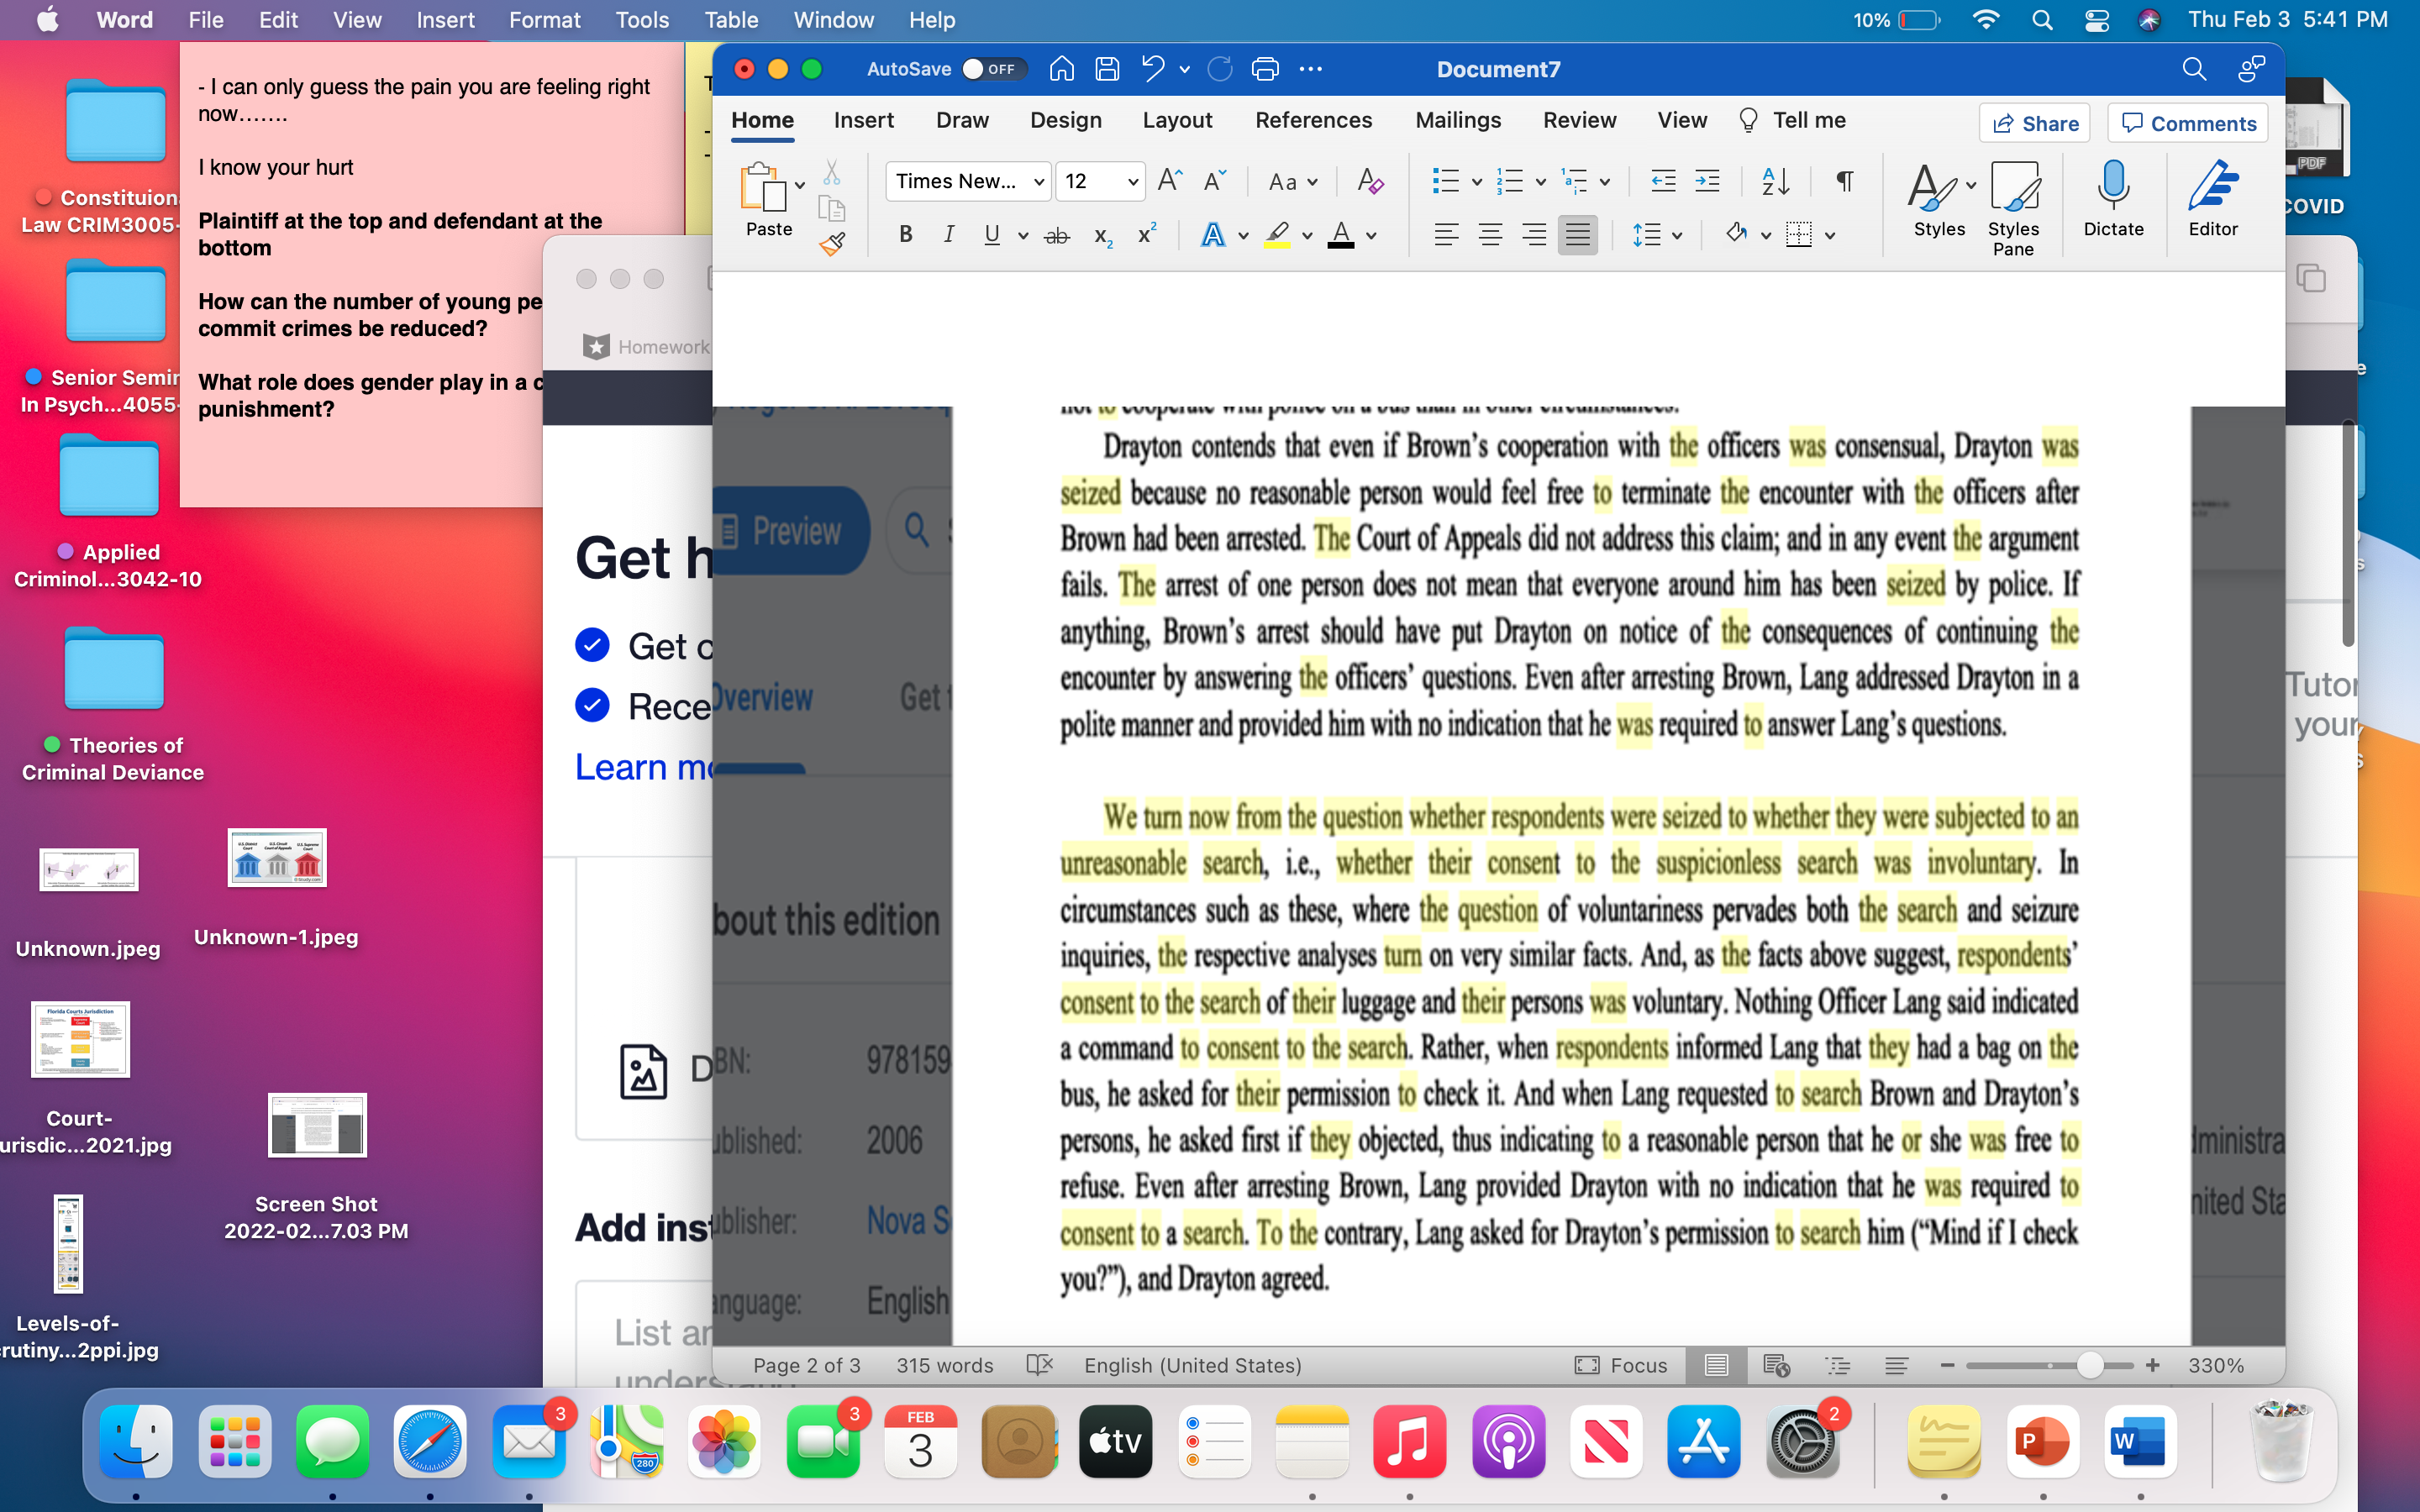This screenshot has height=1512, width=2420.
Task: Click the Clear Formatting icon
Action: (1369, 181)
